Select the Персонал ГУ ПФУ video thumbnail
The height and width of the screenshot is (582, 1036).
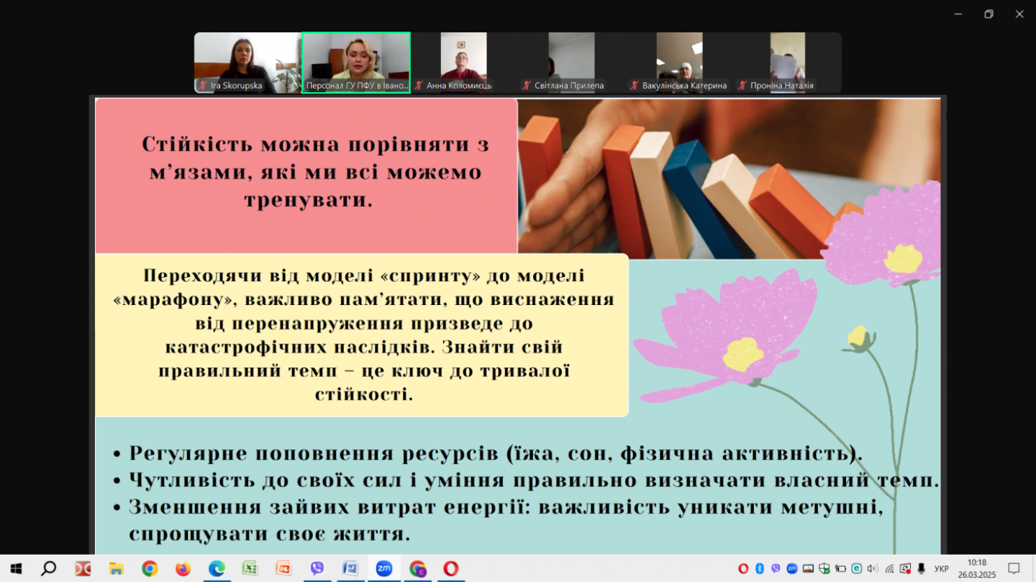[x=356, y=63]
